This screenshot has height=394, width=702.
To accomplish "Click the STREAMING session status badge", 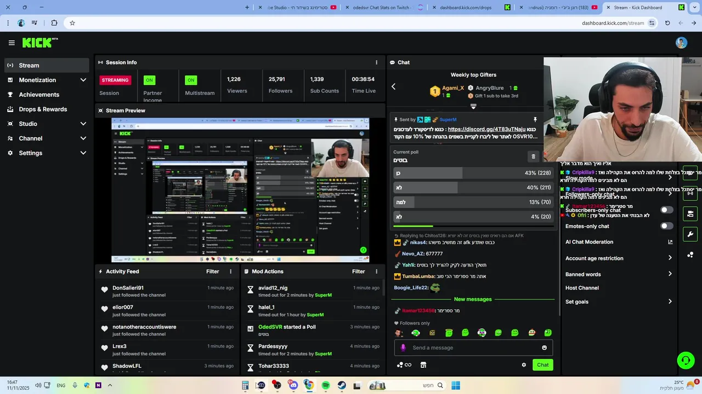I will click(115, 80).
